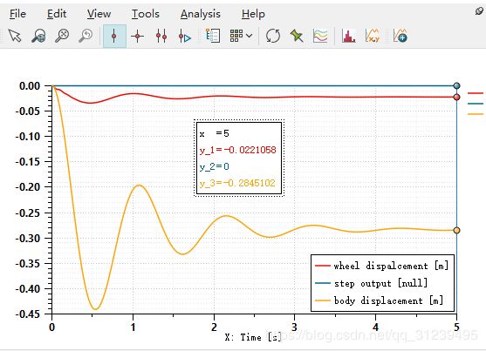The width and height of the screenshot is (486, 351).
Task: Click the zoom box magnifier tool
Action: (38, 36)
